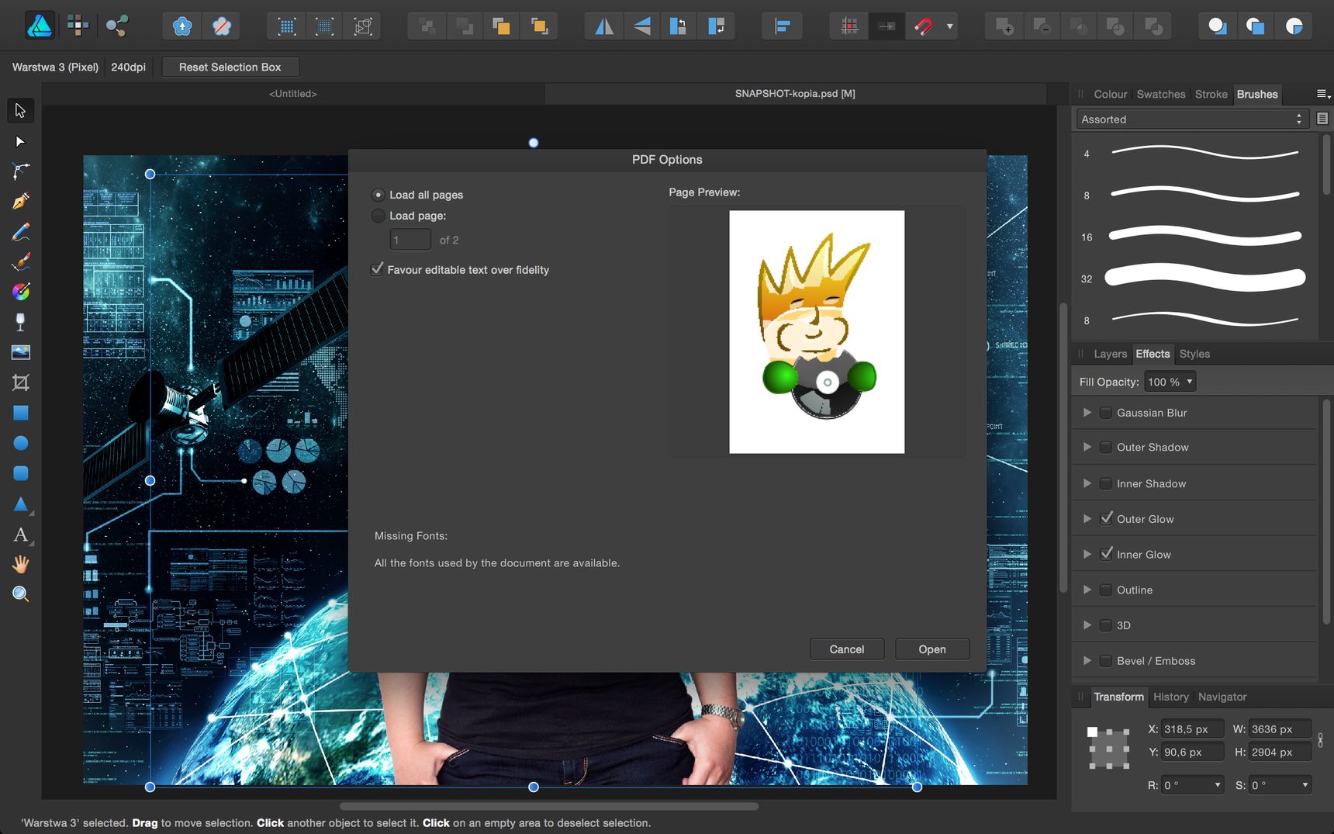Select the Fill colour wheel tool

(x=20, y=292)
